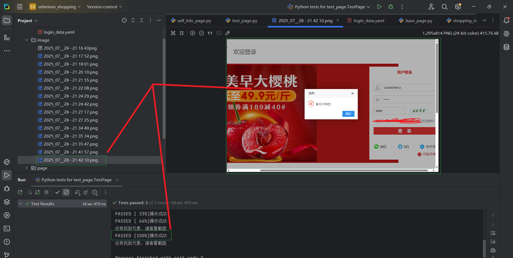Activate the pixel info pipette tool
Screen dimensions: 513x258
coord(228,33)
